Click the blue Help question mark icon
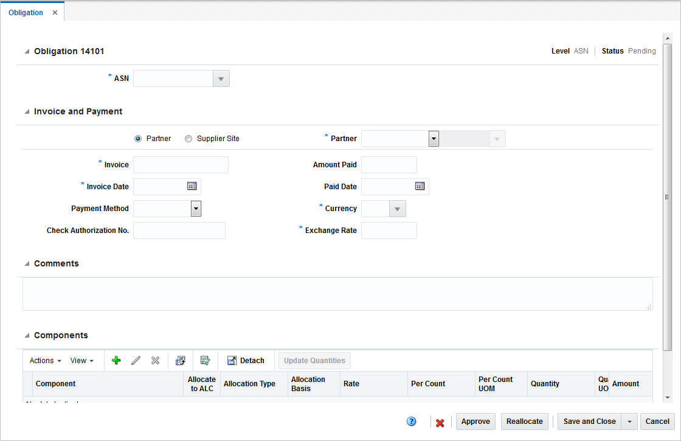This screenshot has width=681, height=441. pos(411,421)
